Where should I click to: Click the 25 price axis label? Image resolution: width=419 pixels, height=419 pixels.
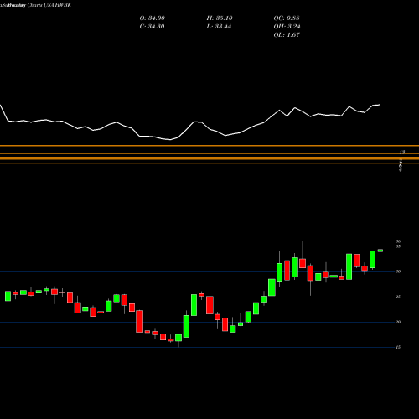point(398,297)
